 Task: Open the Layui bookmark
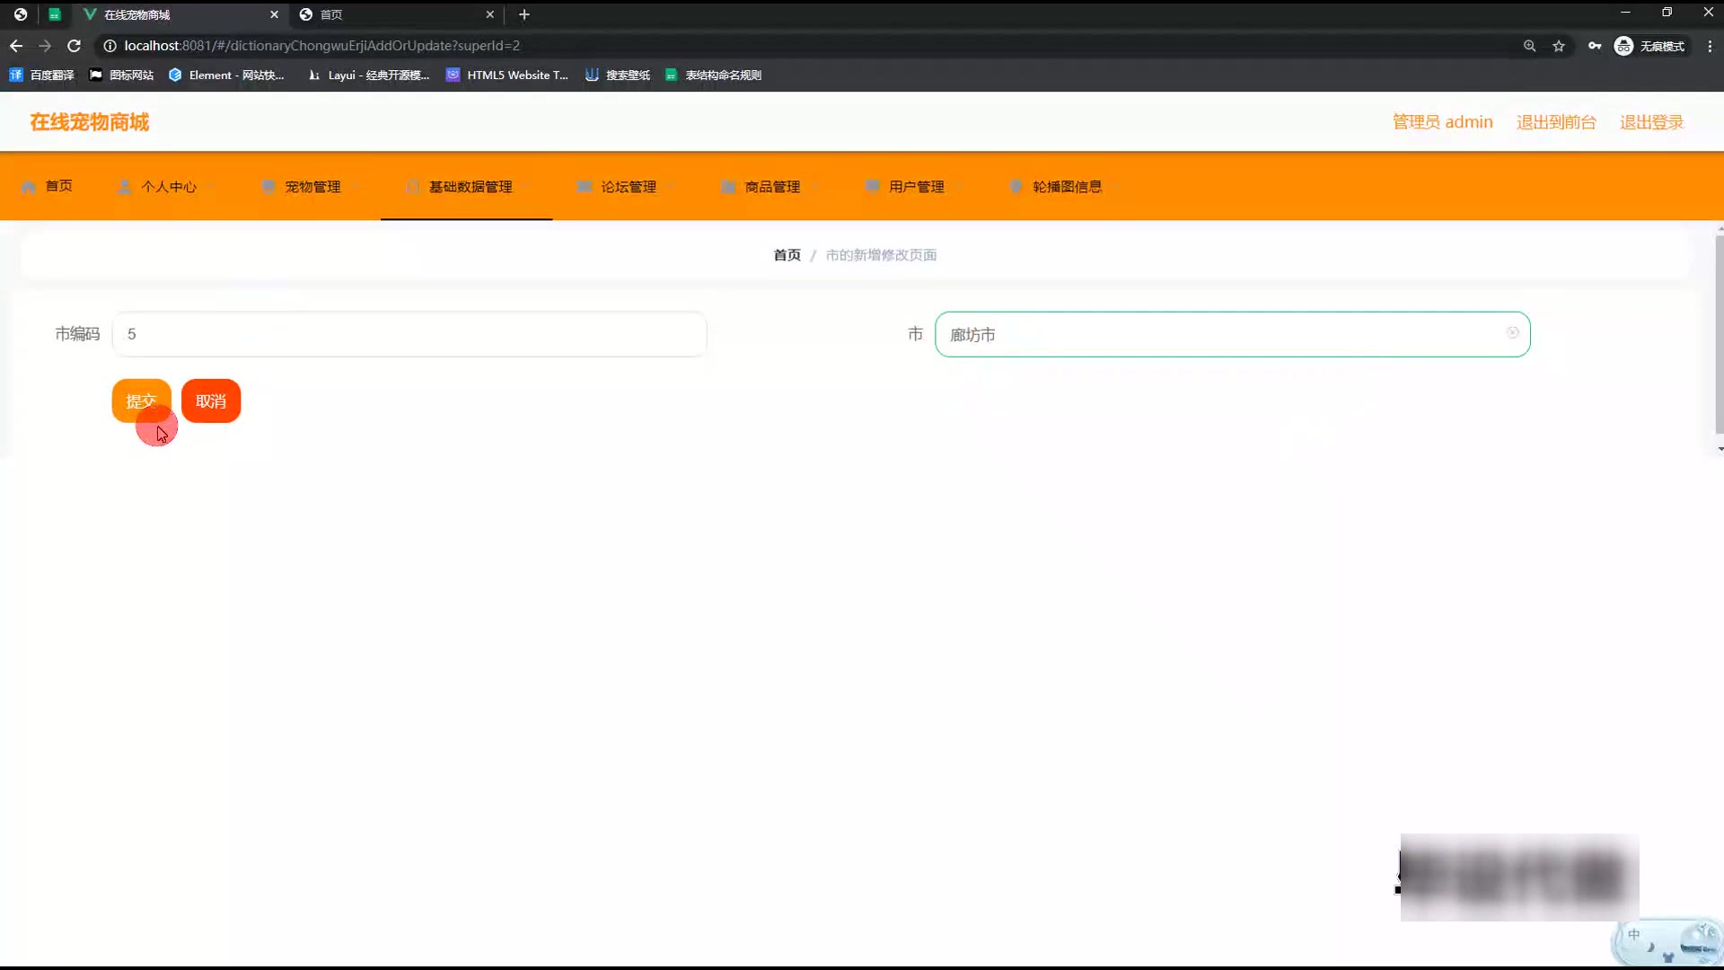pyautogui.click(x=368, y=75)
